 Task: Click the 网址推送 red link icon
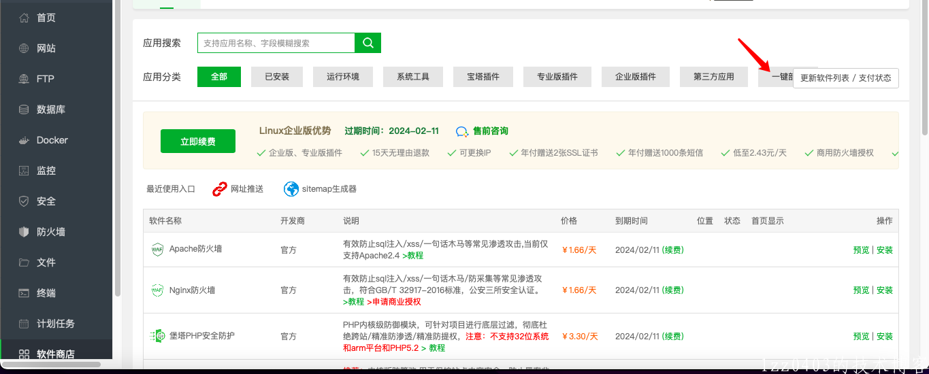[x=219, y=189]
